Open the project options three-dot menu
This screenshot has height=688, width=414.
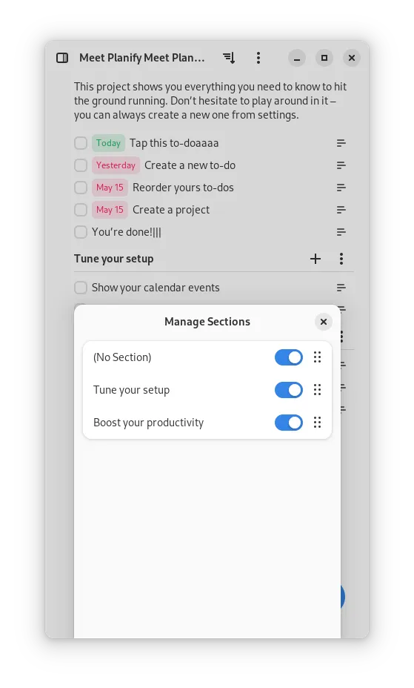tap(258, 58)
